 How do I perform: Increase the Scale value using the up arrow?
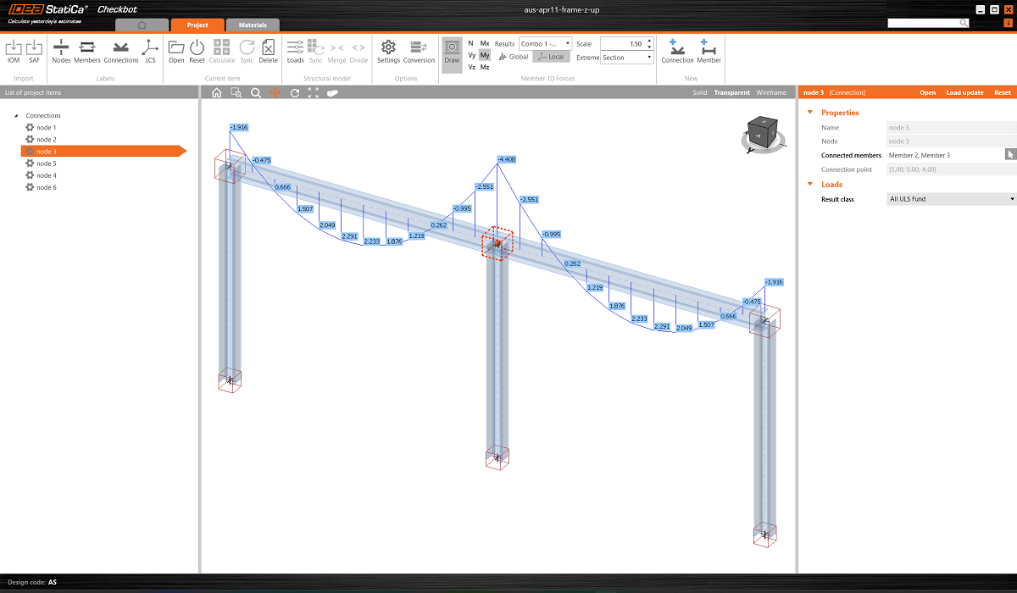coord(649,40)
